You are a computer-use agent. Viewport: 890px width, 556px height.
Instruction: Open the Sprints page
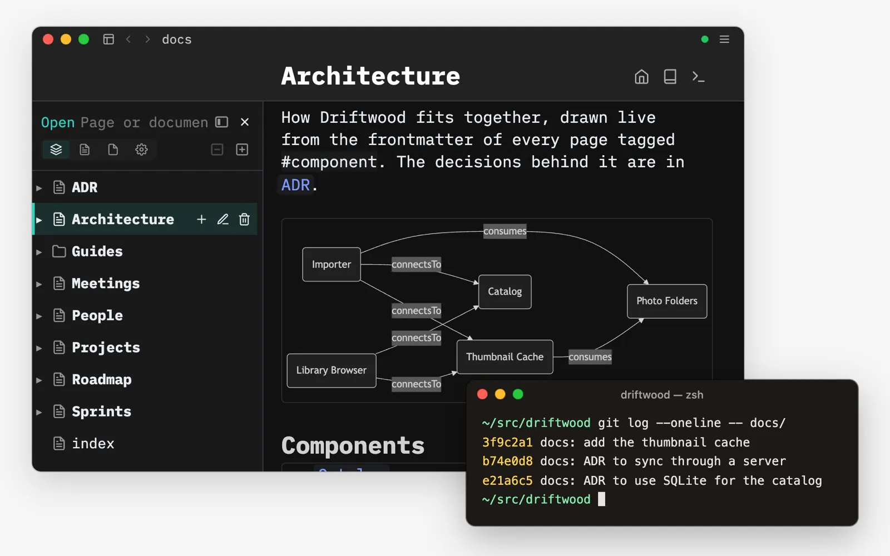point(102,411)
